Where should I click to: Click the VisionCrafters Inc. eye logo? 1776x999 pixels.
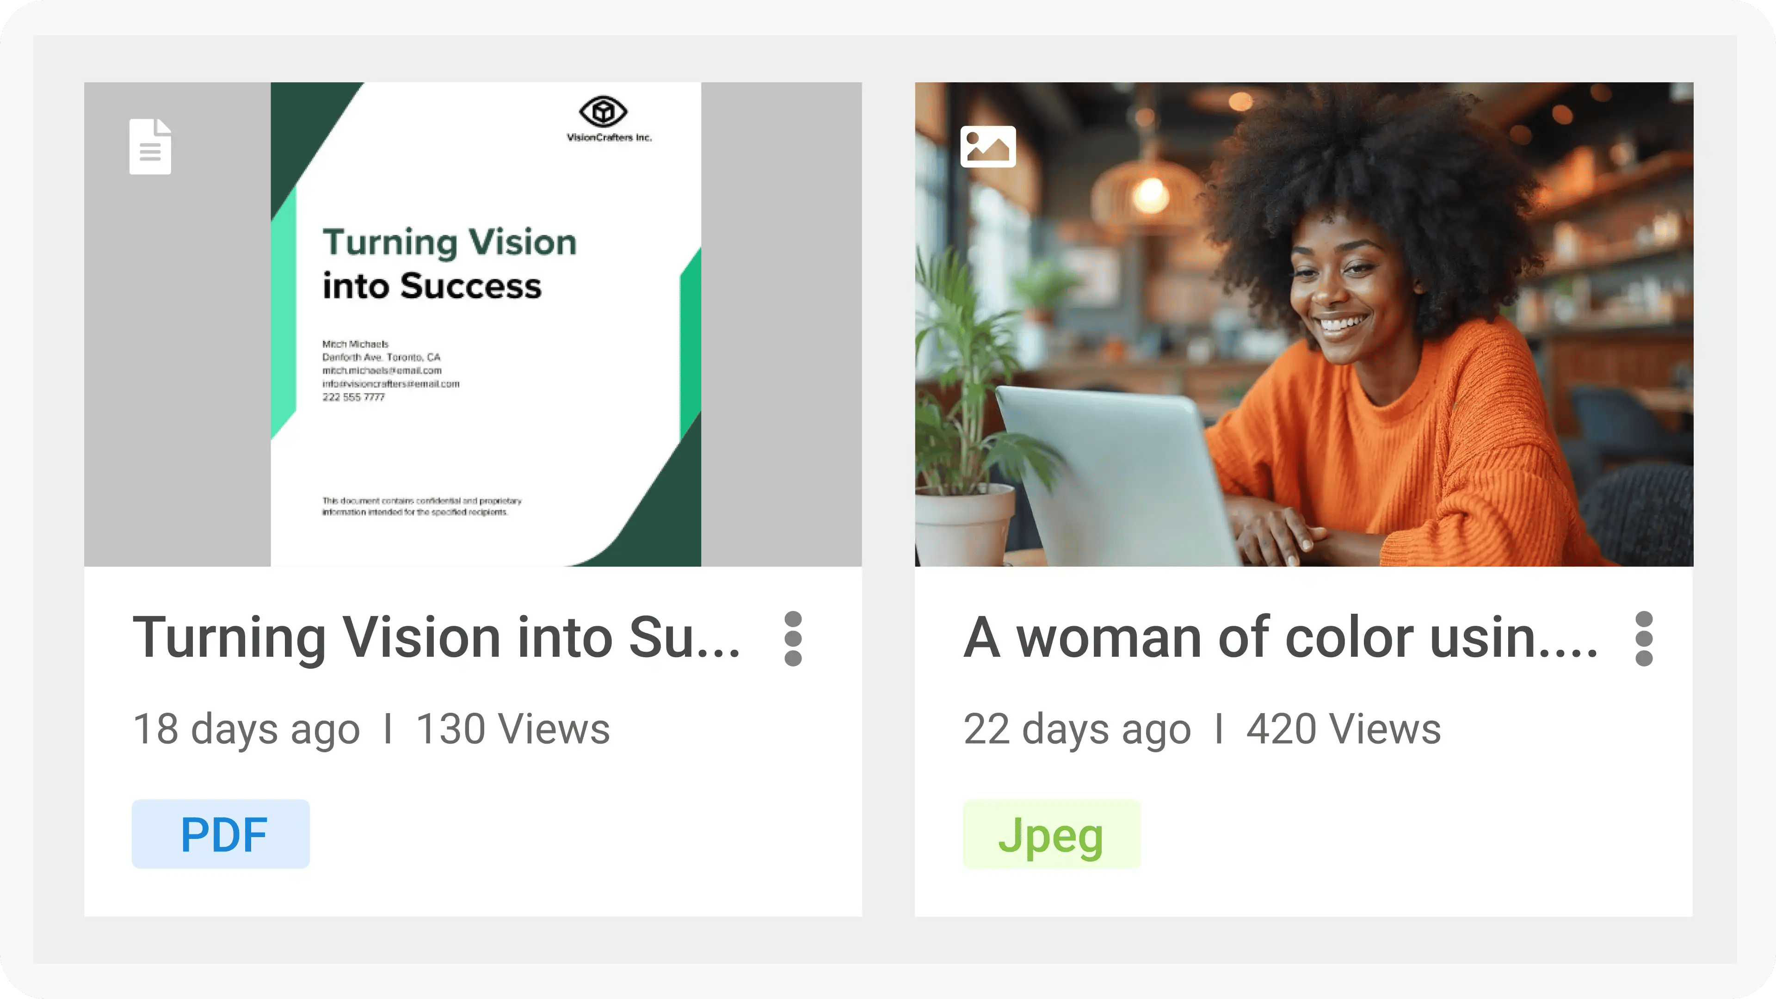coord(603,111)
